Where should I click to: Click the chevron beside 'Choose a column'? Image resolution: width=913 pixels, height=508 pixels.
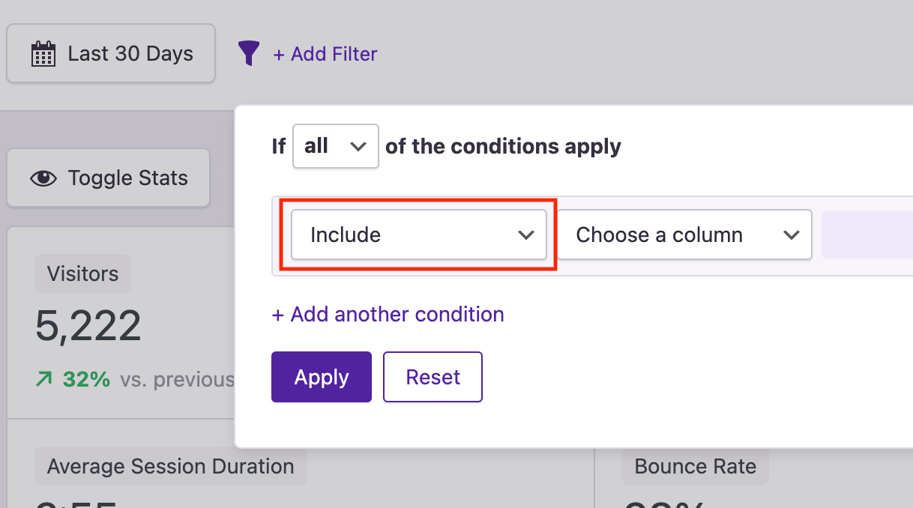pos(792,235)
